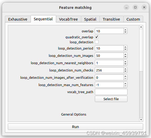Click the vocab_tree_path text field

pyautogui.click(x=111, y=92)
